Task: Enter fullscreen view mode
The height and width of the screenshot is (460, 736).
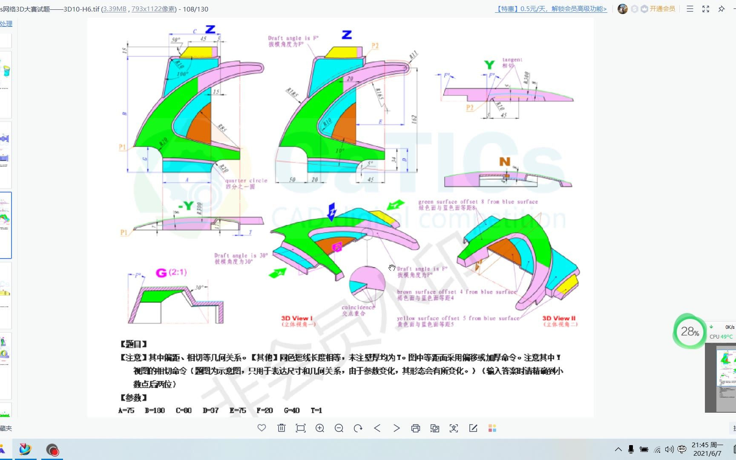Action: tap(706, 9)
